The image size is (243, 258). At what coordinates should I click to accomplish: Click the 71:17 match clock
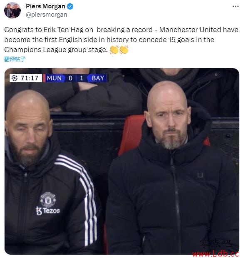point(30,78)
